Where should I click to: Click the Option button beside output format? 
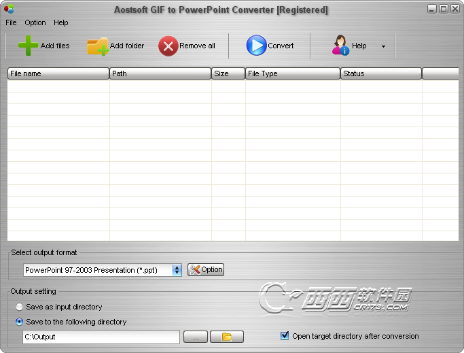pyautogui.click(x=206, y=270)
